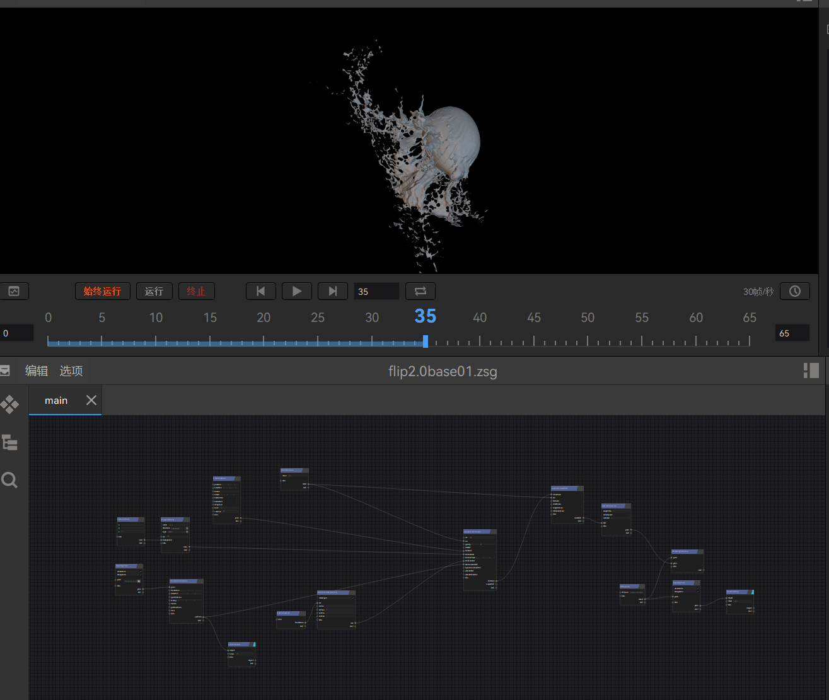Click the play button in timeline controls
Viewport: 829px width, 700px height.
[296, 291]
